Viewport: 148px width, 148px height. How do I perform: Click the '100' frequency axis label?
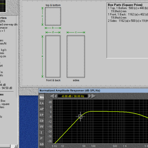tap(93, 146)
